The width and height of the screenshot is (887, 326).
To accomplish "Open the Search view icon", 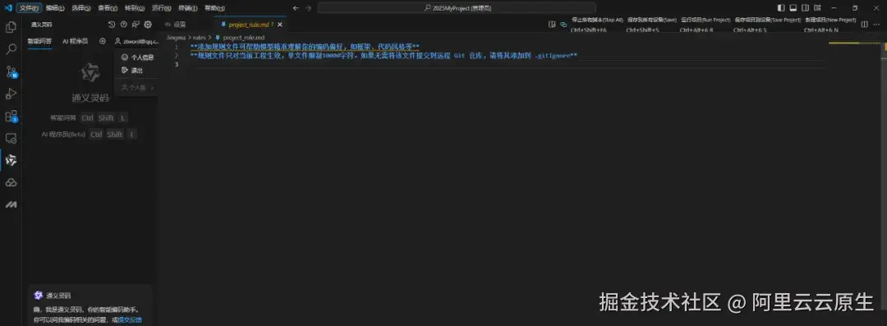I will pyautogui.click(x=11, y=49).
